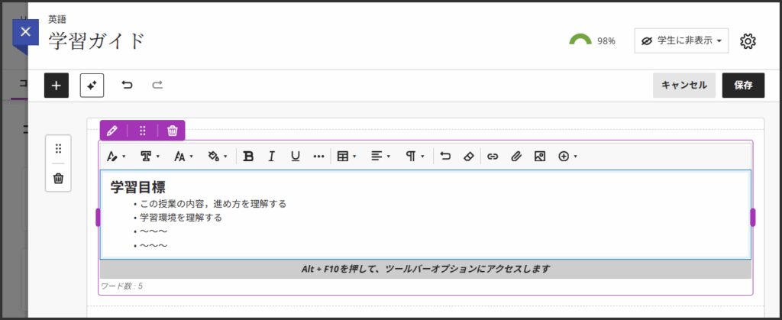
Task: Open the text fill color picker
Action: coord(218,156)
